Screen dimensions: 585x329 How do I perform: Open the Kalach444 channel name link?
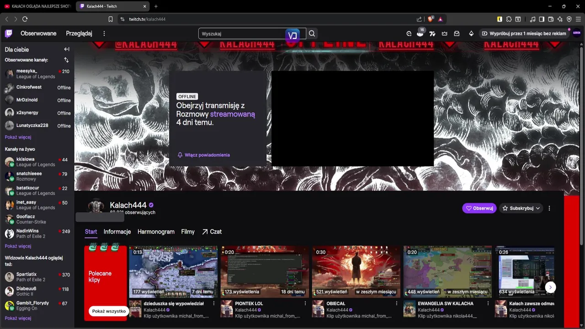(x=128, y=205)
